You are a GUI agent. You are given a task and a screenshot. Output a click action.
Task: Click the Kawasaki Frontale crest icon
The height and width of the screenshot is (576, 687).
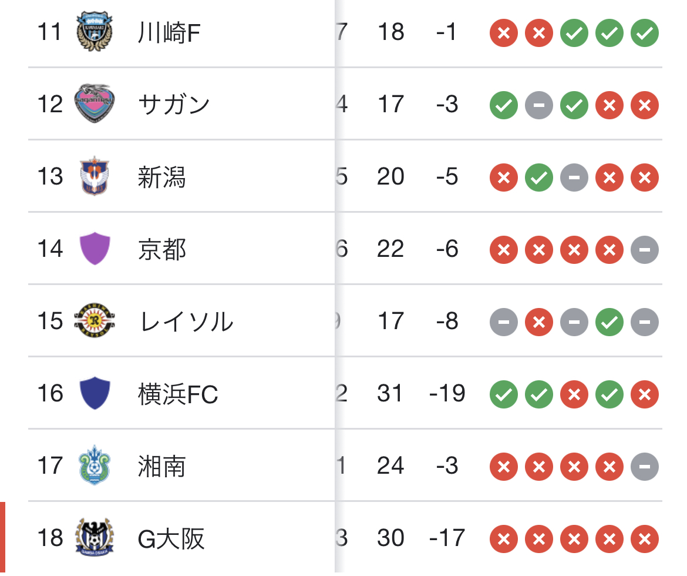click(x=95, y=32)
